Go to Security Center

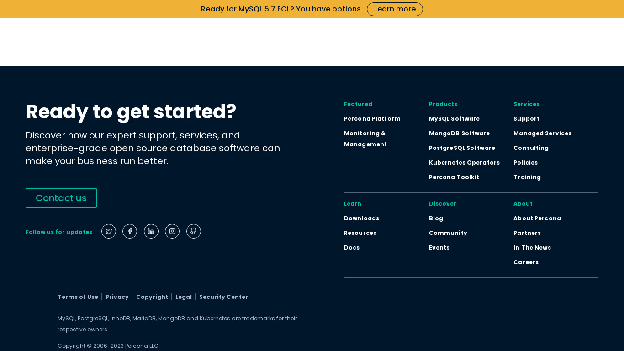223,297
